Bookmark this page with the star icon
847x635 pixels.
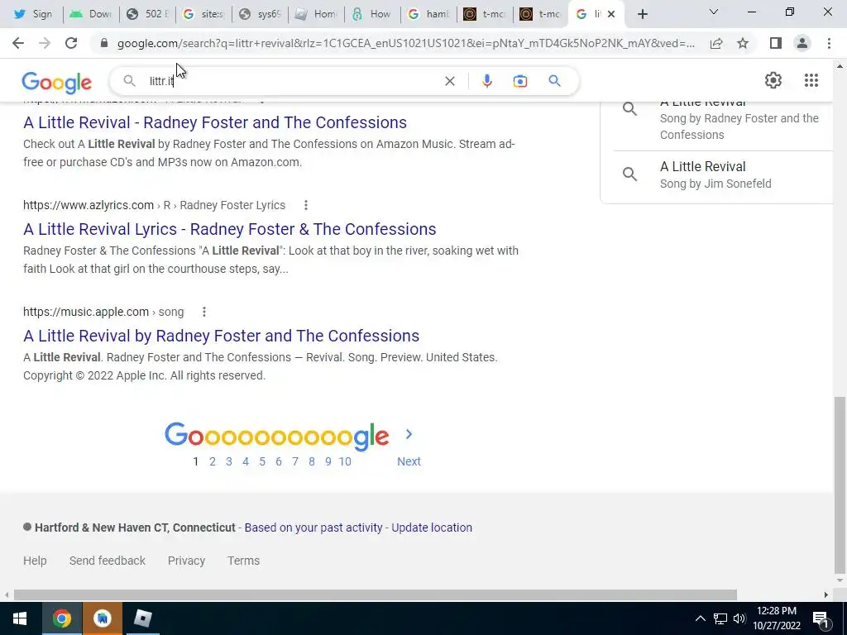pyautogui.click(x=743, y=43)
